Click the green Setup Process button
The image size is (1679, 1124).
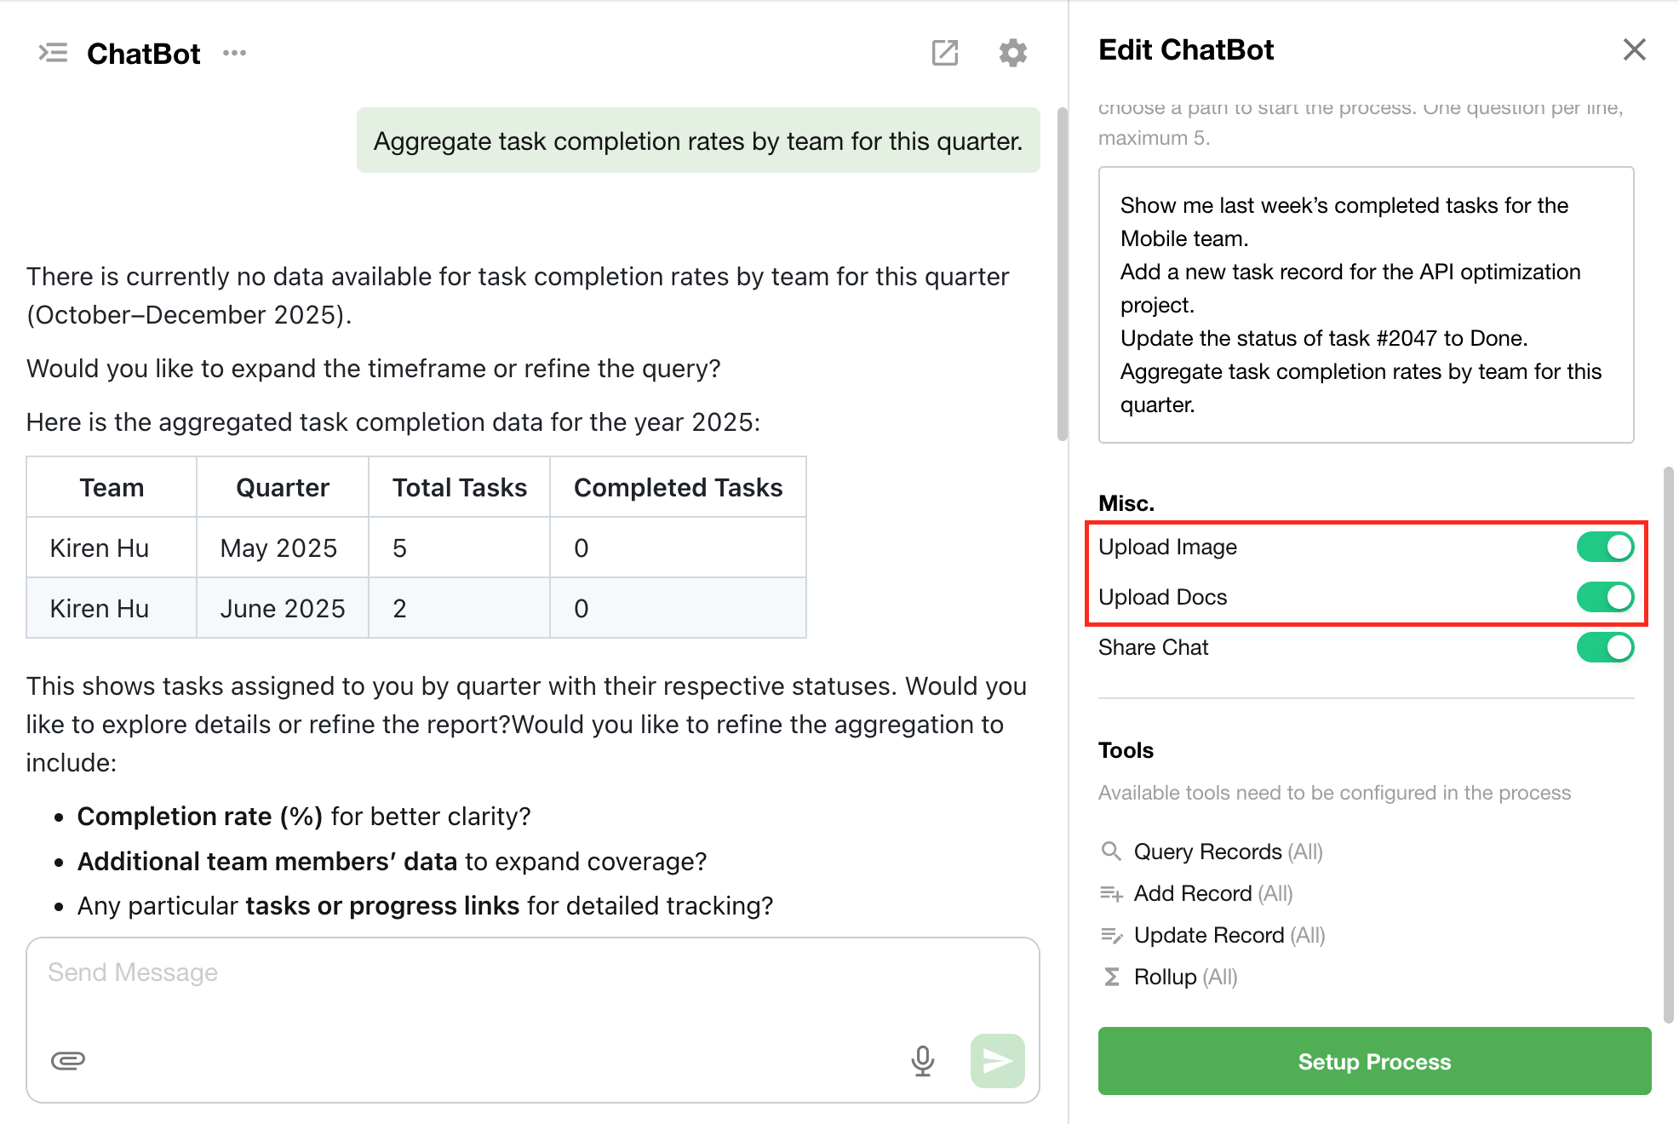[x=1373, y=1061]
